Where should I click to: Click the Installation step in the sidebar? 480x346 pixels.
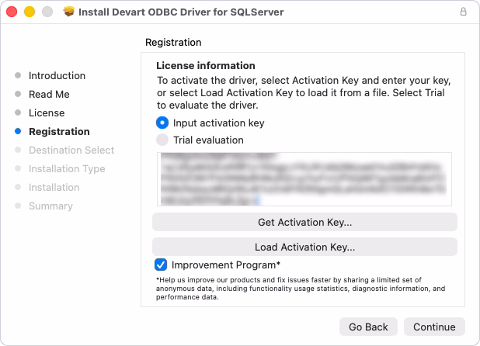coord(54,188)
